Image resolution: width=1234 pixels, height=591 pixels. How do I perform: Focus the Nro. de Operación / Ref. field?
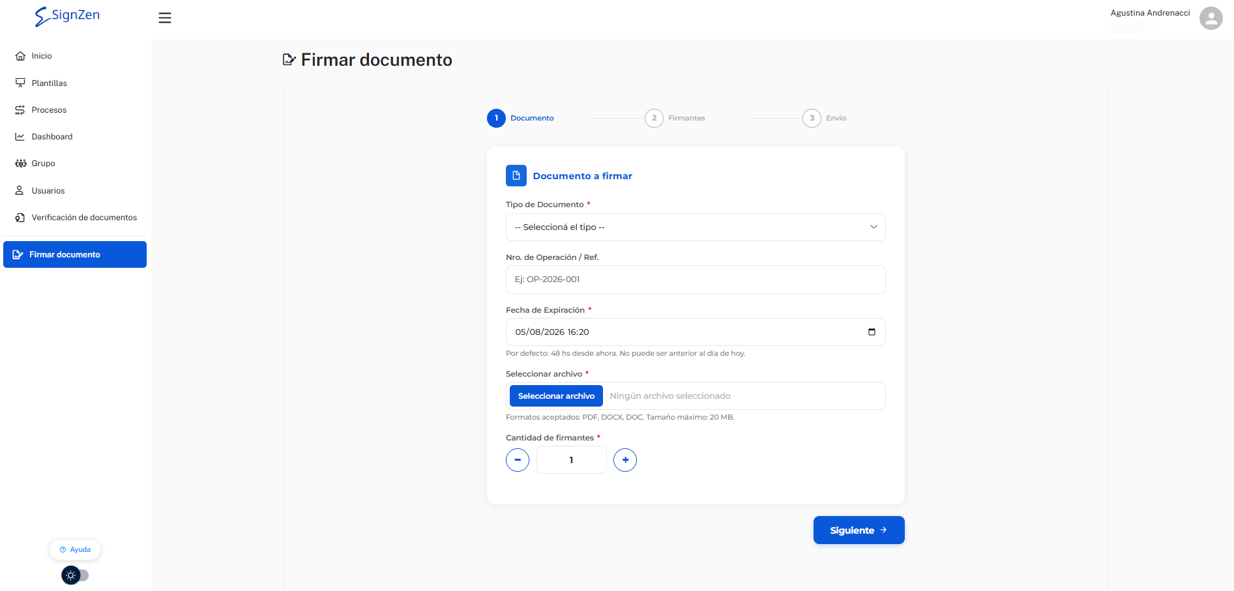coord(696,280)
